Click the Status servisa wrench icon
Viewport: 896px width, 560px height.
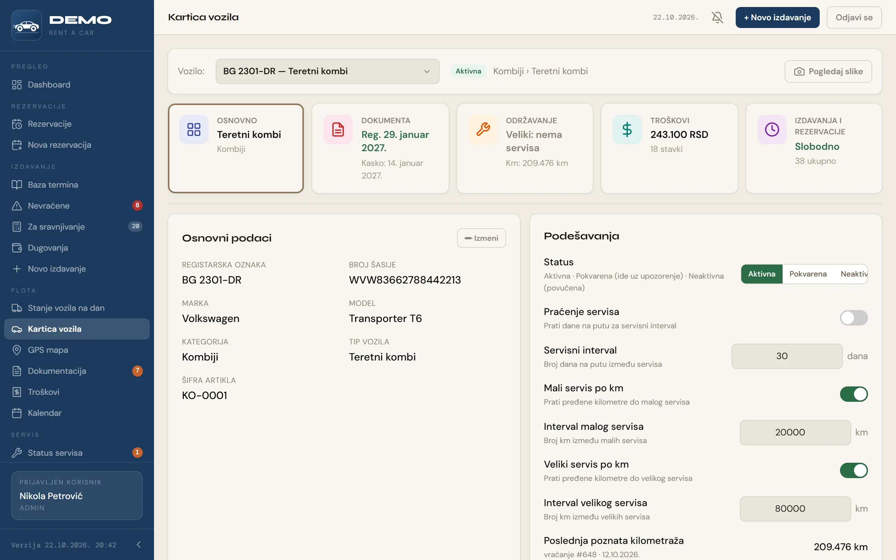[17, 453]
